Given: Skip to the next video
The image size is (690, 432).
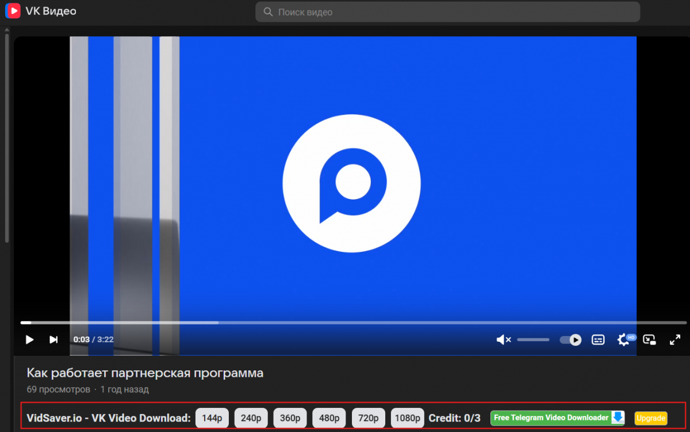Looking at the screenshot, I should (53, 340).
